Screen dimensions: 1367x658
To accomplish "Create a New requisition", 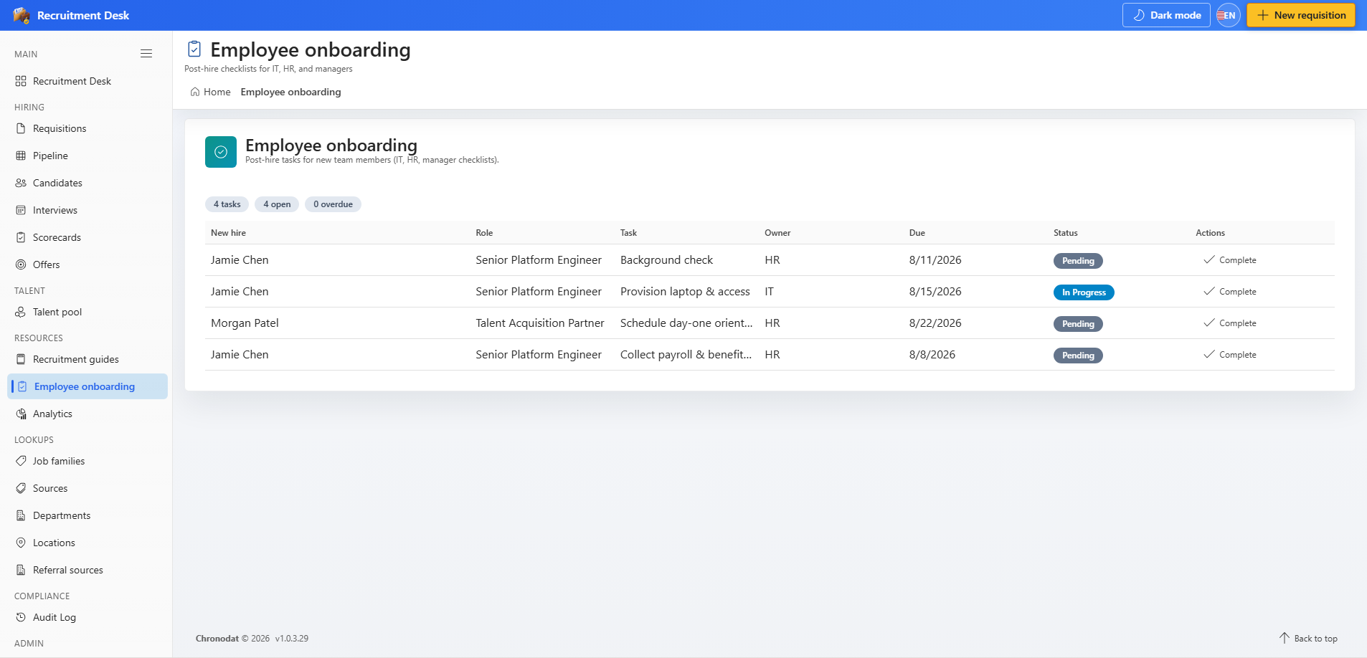I will pos(1301,15).
